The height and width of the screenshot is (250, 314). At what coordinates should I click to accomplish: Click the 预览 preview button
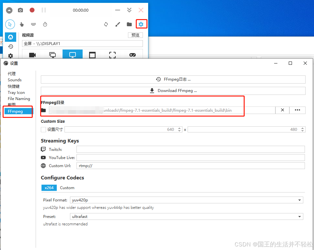(135, 35)
